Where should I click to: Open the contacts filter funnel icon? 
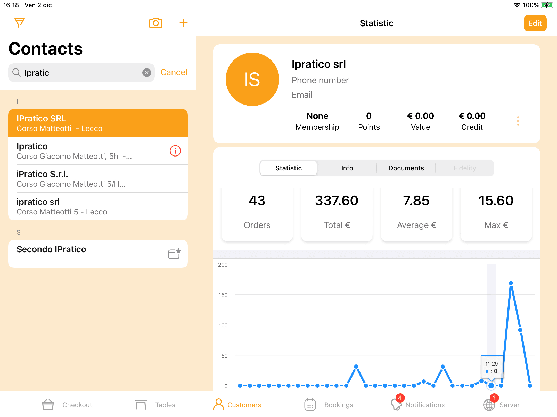[19, 23]
